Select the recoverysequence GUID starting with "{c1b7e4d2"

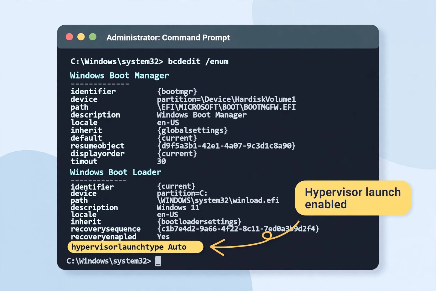pos(238,229)
